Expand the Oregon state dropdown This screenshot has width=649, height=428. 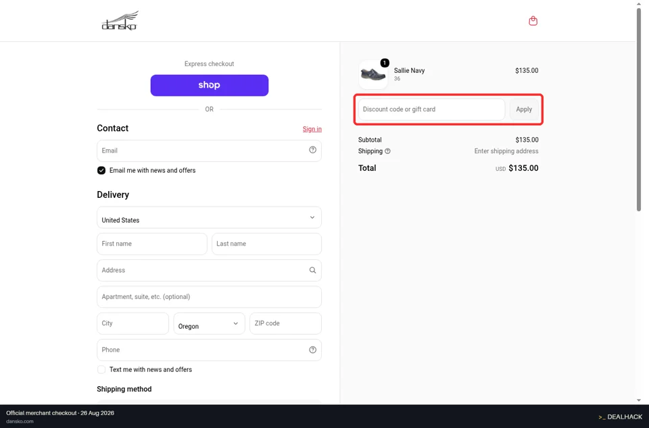pyautogui.click(x=209, y=323)
